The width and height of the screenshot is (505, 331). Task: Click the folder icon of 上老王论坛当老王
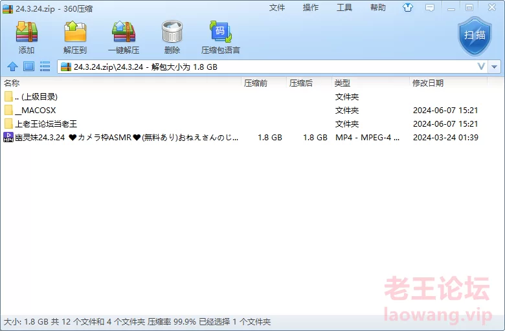tap(8, 124)
